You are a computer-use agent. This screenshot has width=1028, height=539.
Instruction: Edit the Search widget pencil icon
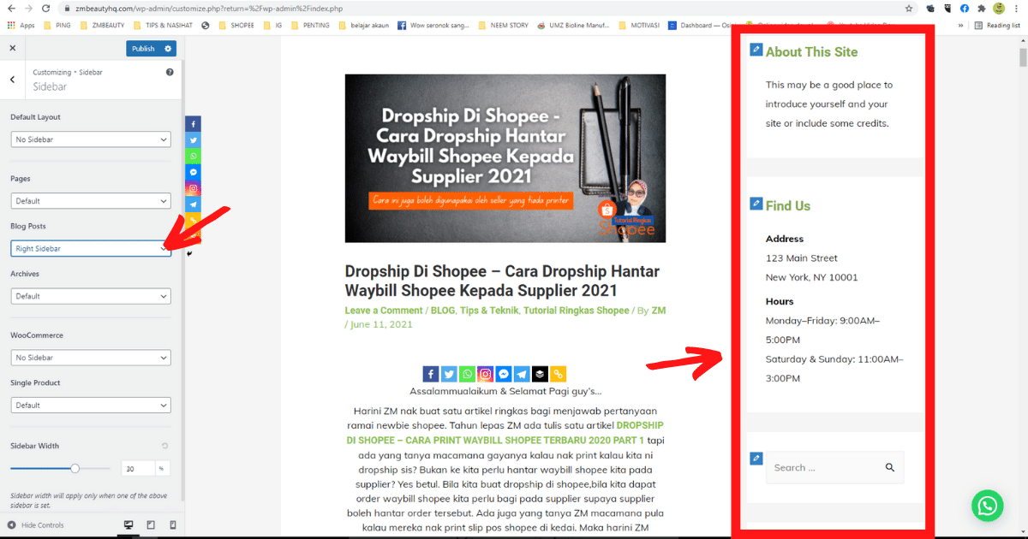[x=756, y=459]
